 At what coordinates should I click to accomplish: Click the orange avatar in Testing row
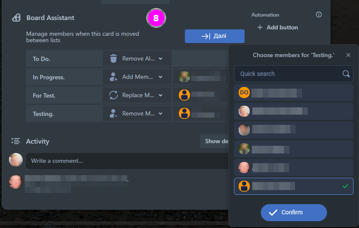[184, 113]
